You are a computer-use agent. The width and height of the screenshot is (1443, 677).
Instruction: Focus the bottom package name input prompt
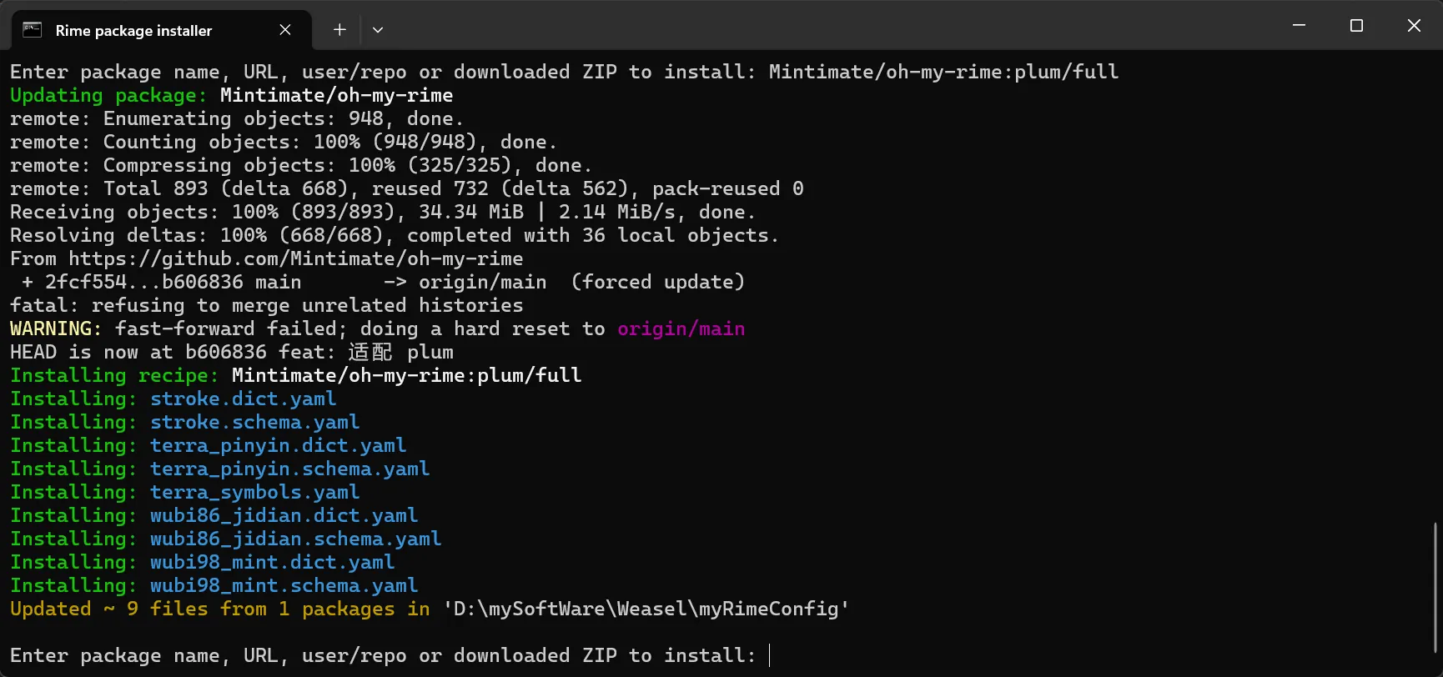[x=389, y=656]
